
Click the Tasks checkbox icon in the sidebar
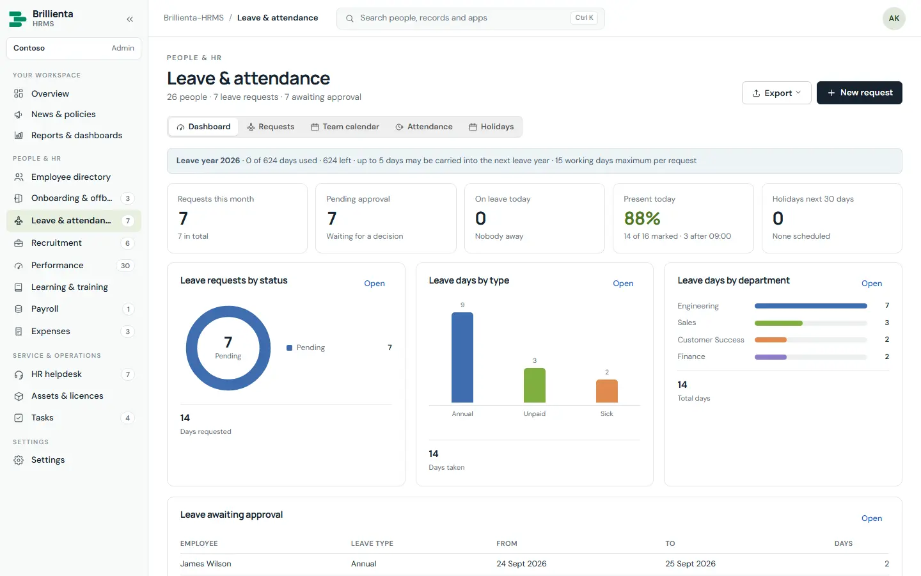pyautogui.click(x=19, y=418)
